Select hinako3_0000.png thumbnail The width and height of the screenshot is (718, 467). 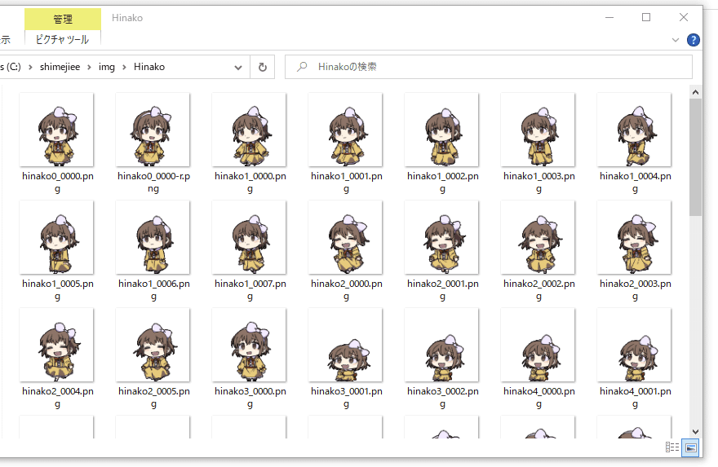[249, 345]
